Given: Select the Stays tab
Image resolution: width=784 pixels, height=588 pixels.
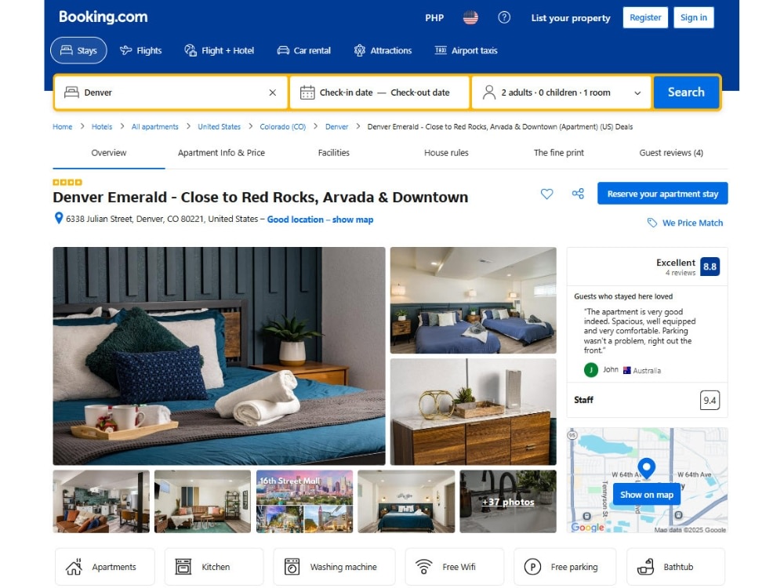Looking at the screenshot, I should click(x=78, y=50).
